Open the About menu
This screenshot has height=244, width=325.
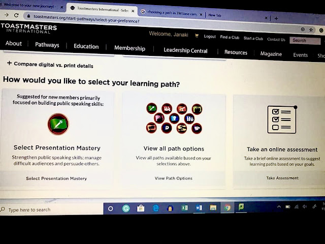click(14, 43)
